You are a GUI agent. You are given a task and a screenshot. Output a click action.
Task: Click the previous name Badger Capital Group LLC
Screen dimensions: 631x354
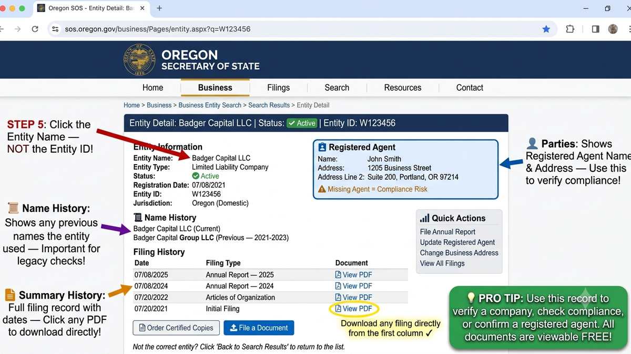174,238
